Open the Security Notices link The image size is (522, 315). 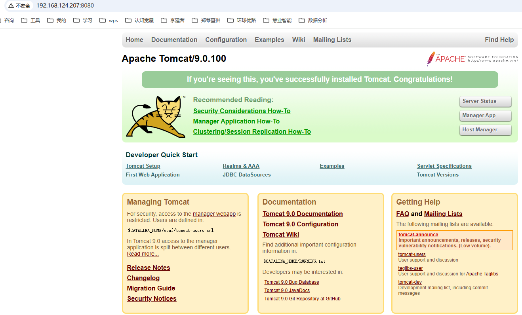pos(152,298)
